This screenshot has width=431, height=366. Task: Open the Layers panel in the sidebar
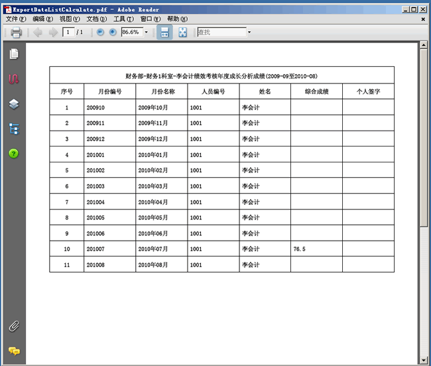click(14, 104)
